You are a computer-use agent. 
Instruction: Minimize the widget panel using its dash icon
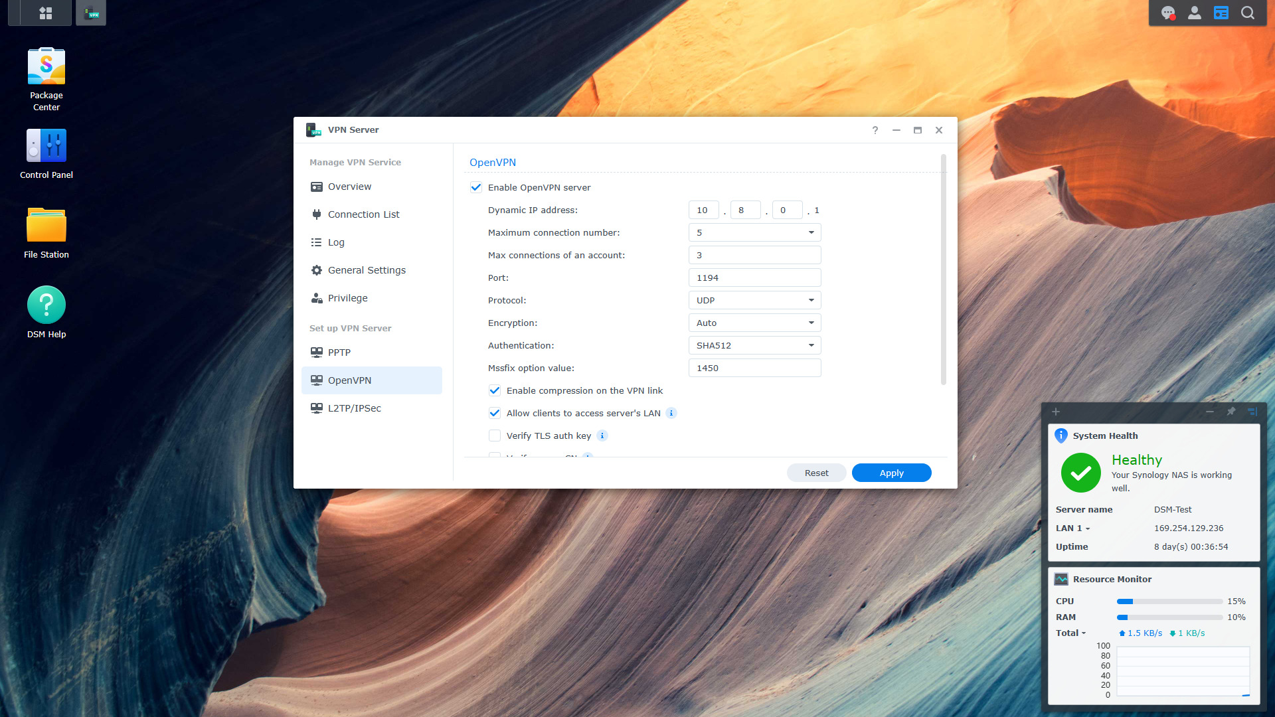pos(1210,412)
